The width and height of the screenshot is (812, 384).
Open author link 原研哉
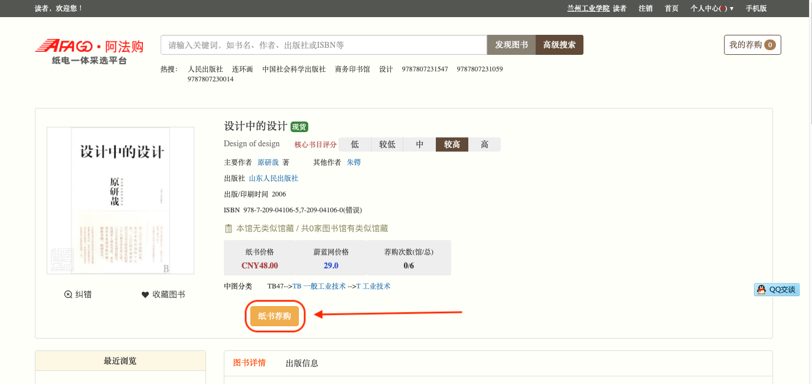pos(268,162)
